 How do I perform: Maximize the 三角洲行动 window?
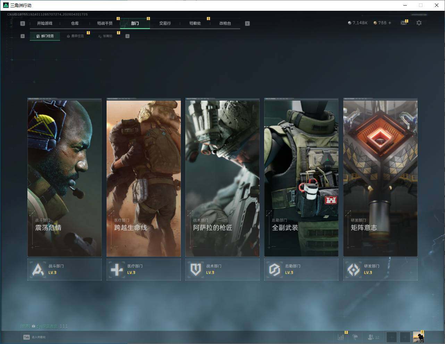[421, 5]
